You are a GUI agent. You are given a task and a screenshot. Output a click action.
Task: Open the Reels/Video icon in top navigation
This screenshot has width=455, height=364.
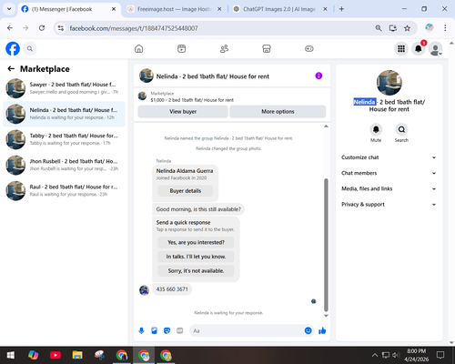tap(181, 48)
